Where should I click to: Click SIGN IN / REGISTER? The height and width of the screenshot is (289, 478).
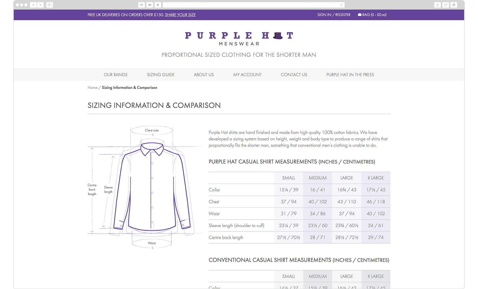(334, 15)
